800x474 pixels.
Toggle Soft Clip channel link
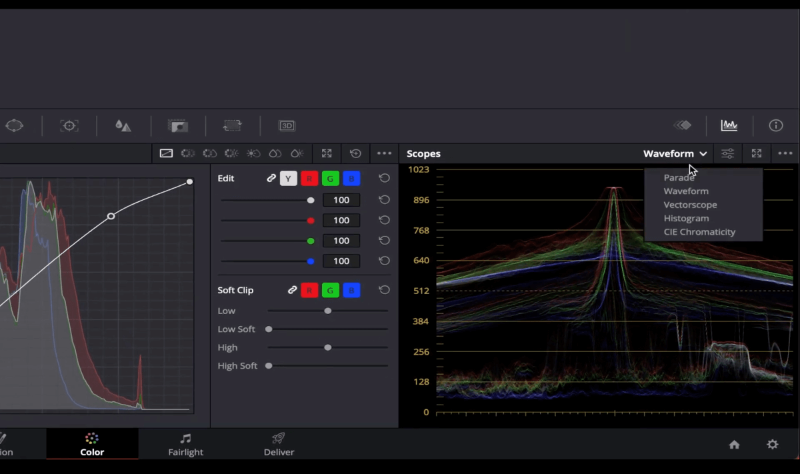(292, 290)
